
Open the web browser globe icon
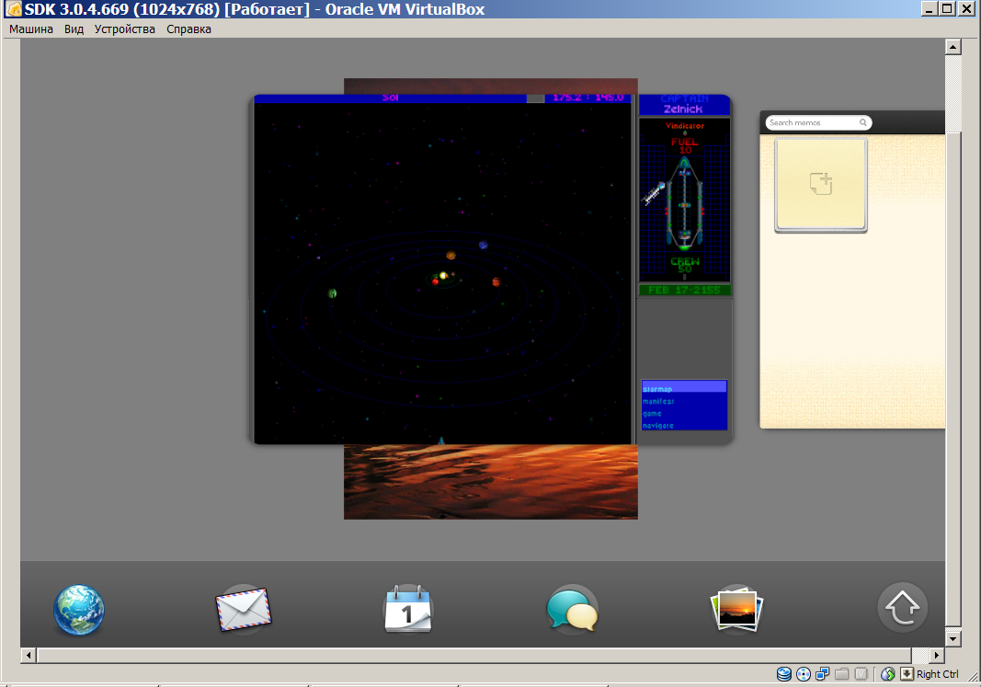pyautogui.click(x=79, y=610)
